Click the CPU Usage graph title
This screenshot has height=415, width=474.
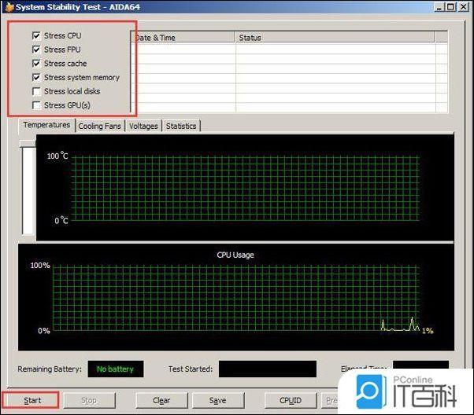click(235, 255)
